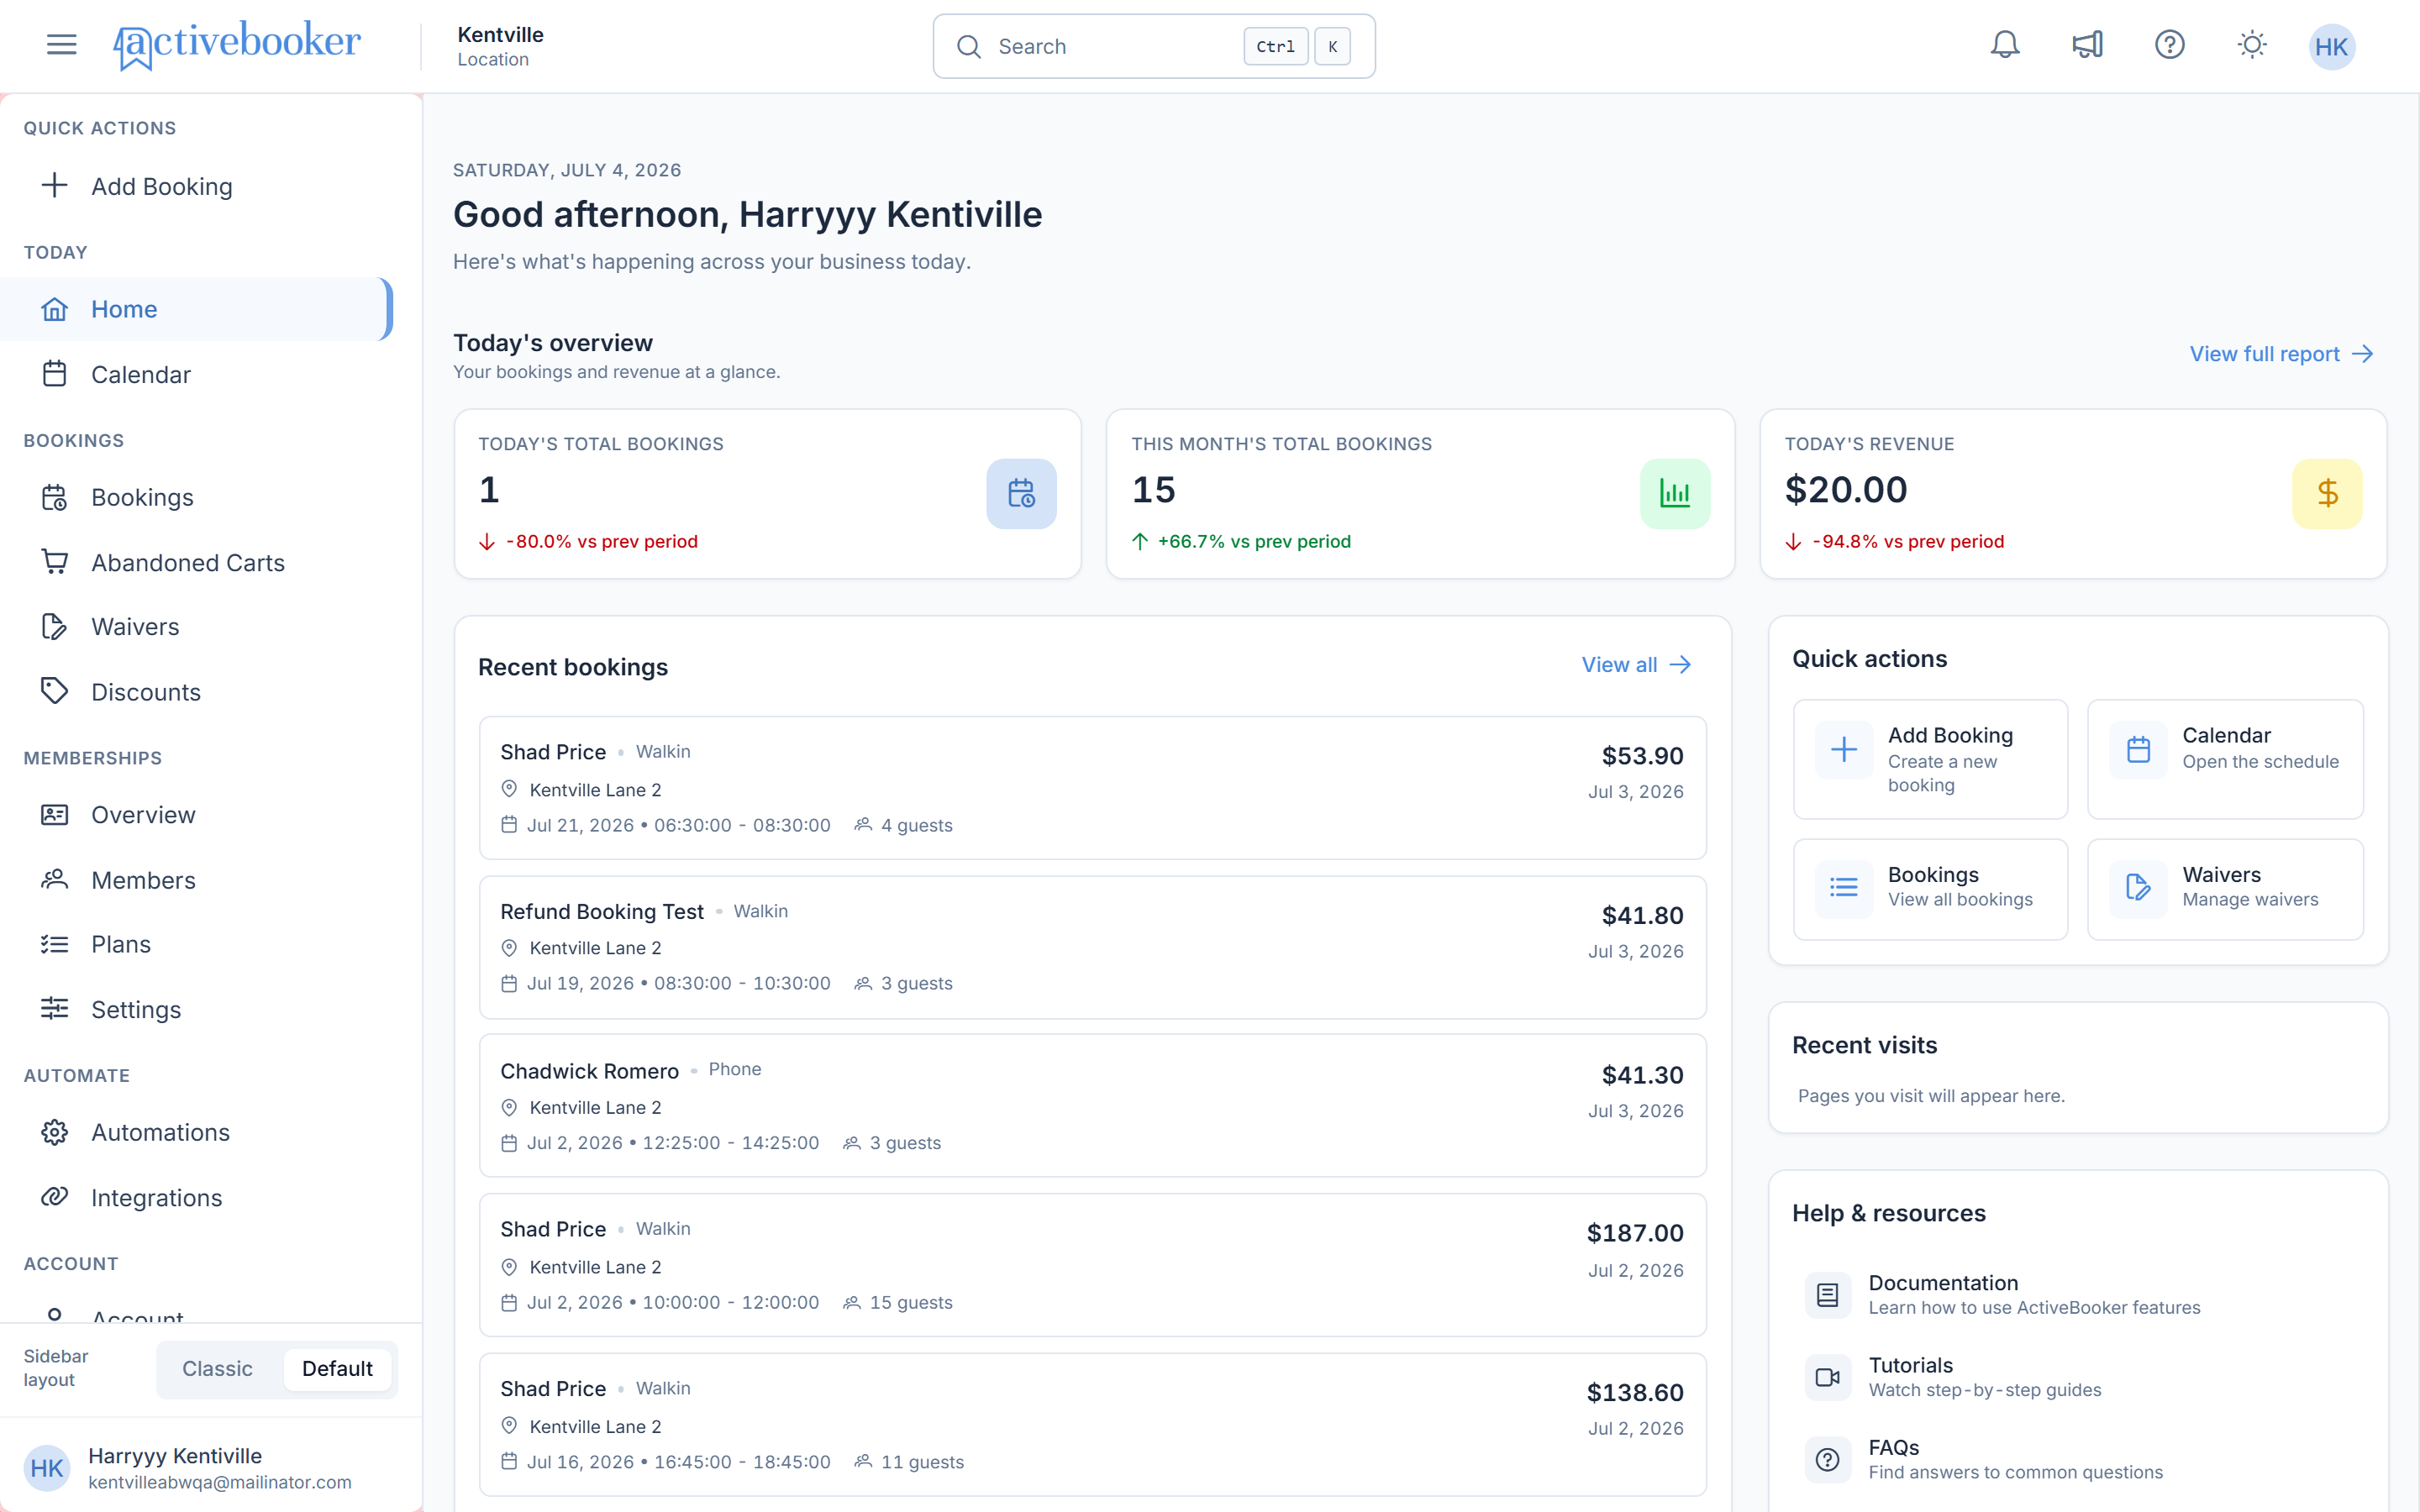Click the Overview sidebar label
This screenshot has width=2420, height=1512.
coord(143,815)
